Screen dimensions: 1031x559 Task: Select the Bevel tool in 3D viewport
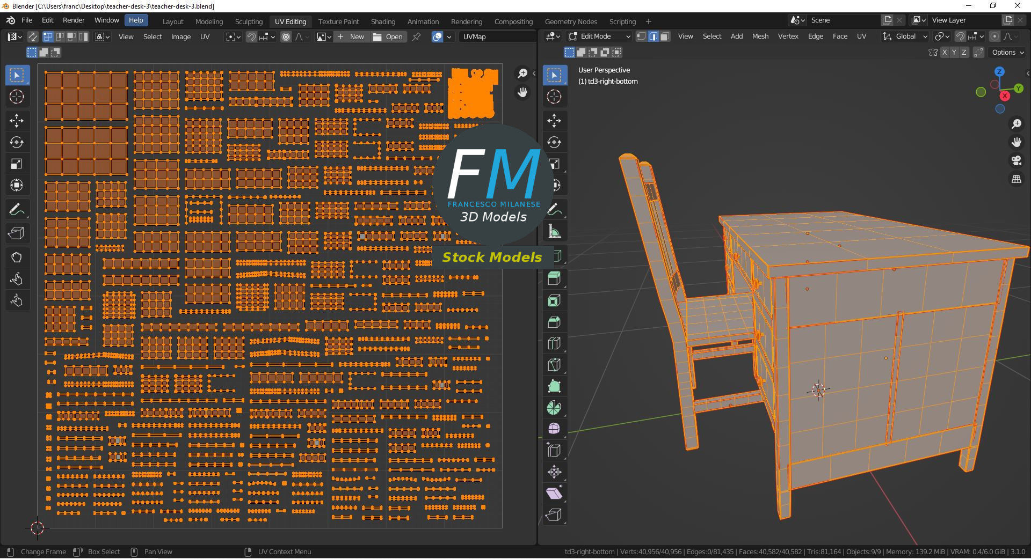[554, 322]
